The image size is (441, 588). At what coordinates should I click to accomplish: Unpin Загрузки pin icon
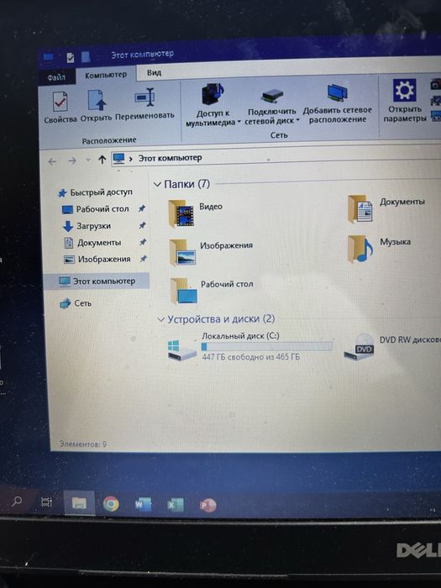142,225
